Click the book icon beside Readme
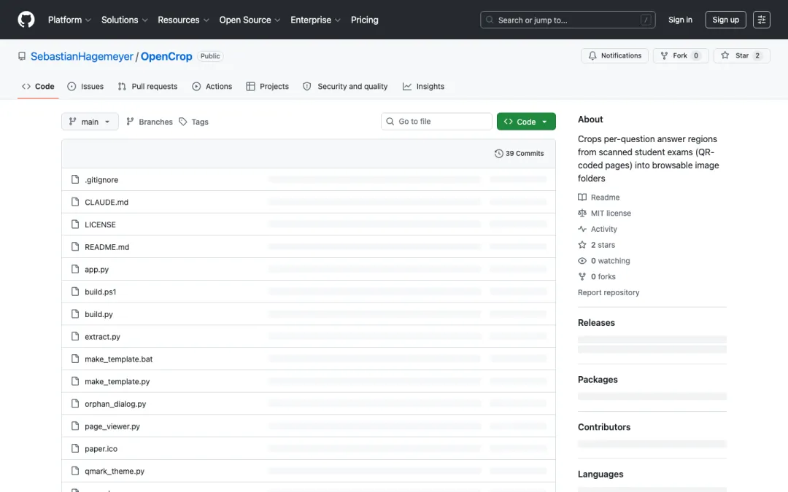This screenshot has height=492, width=788. click(582, 198)
